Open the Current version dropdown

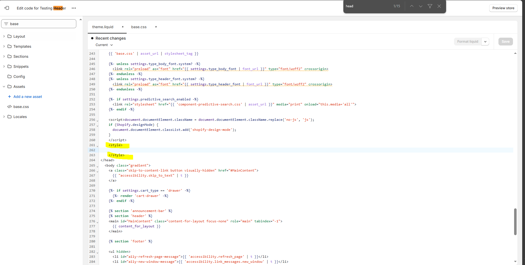pos(104,45)
